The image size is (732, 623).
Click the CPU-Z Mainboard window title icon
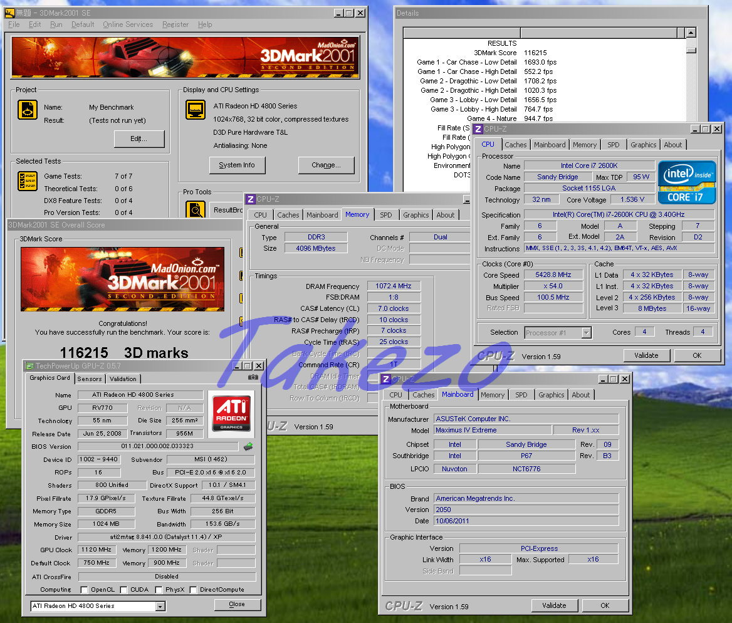(x=385, y=379)
